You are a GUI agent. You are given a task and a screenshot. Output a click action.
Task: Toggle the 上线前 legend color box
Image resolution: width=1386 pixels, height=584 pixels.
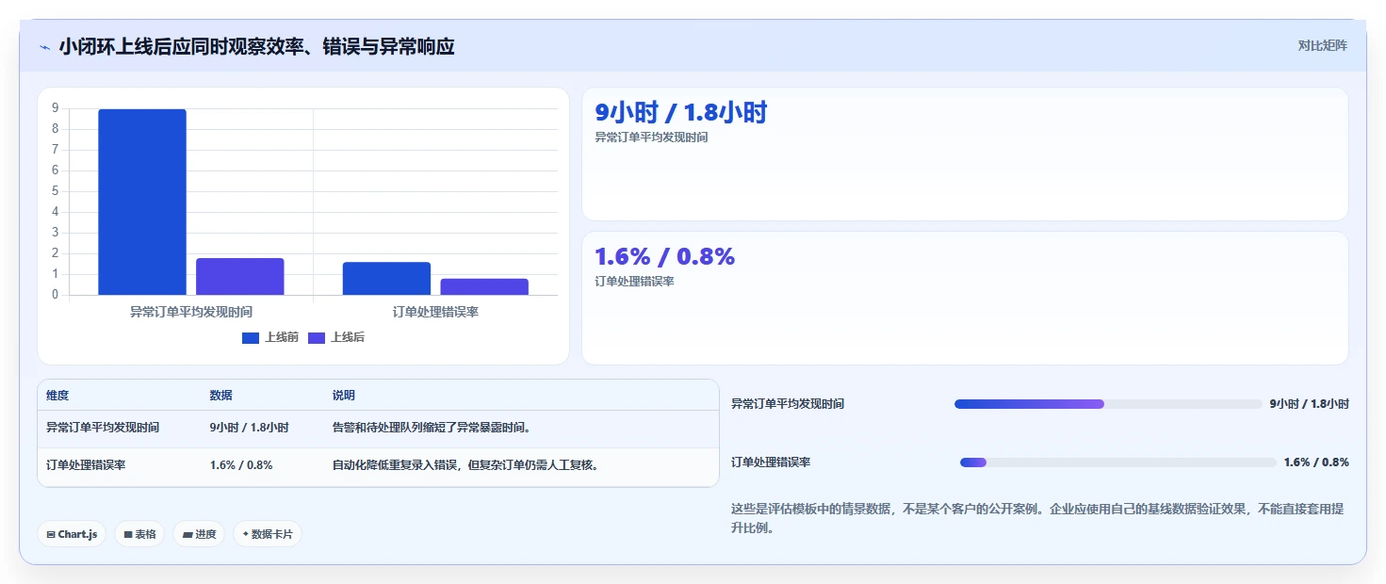(x=251, y=337)
